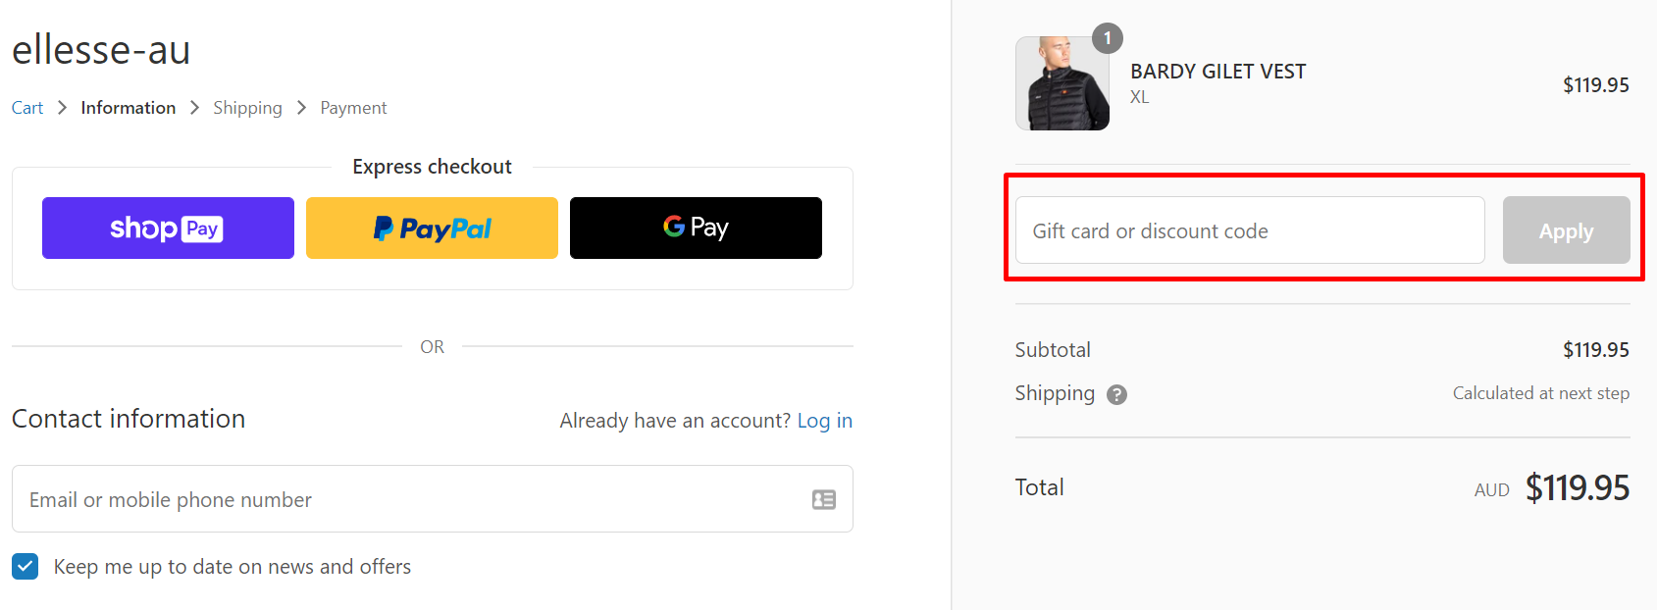The width and height of the screenshot is (1657, 610).
Task: Select the Shipping step in the breadcrumb
Action: pyautogui.click(x=247, y=107)
